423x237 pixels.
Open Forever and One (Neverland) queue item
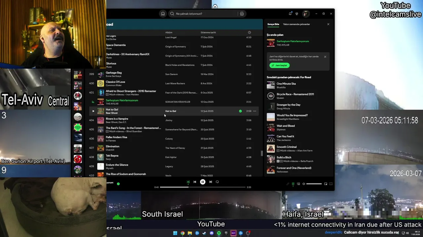pos(298,170)
